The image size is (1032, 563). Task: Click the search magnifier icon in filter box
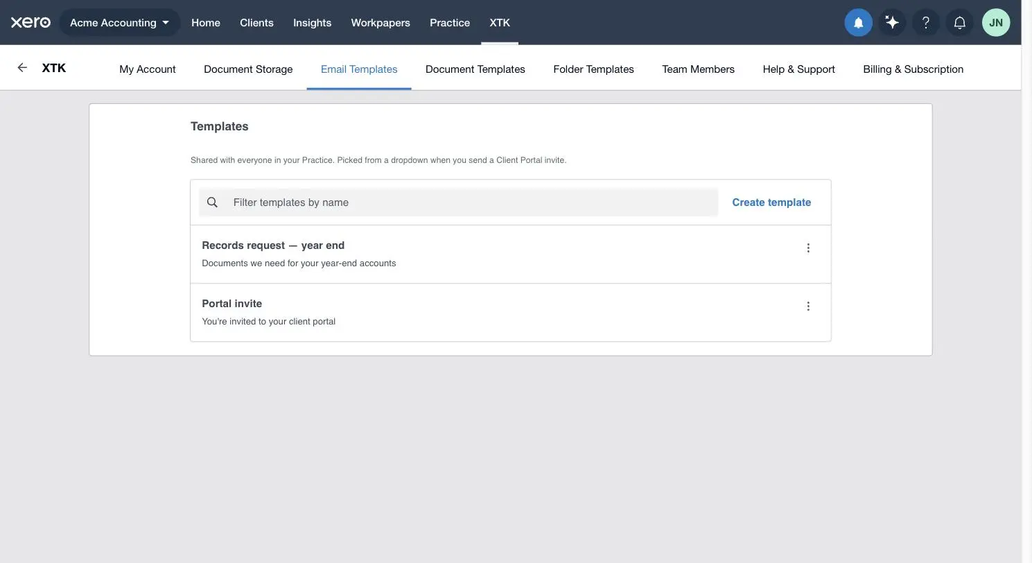(213, 202)
